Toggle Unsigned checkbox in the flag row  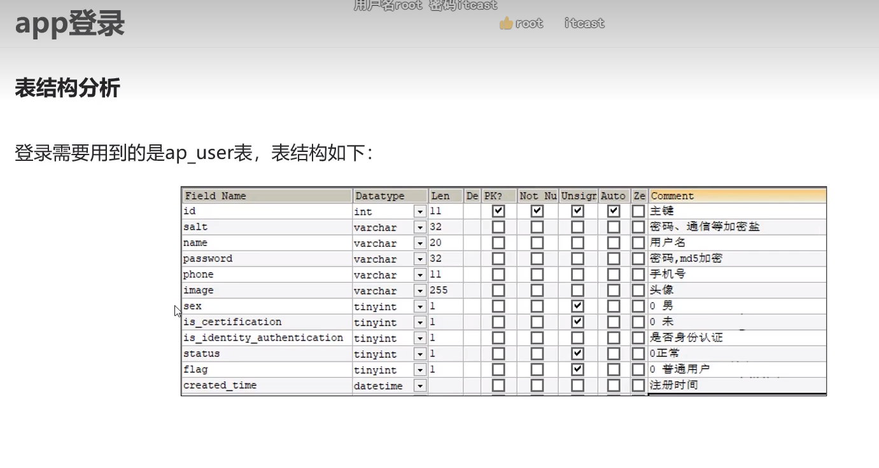coord(577,370)
